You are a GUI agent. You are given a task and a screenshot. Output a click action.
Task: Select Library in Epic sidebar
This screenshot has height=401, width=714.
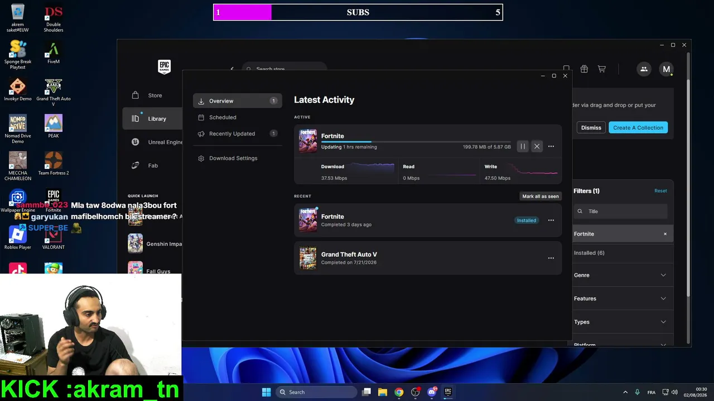pyautogui.click(x=153, y=119)
